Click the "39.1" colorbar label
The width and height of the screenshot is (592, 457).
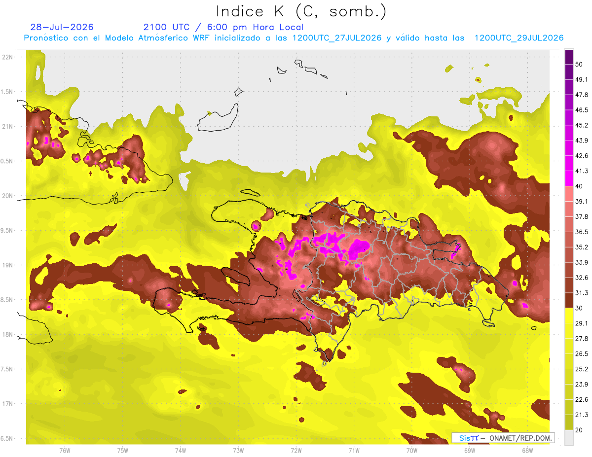coord(582,202)
